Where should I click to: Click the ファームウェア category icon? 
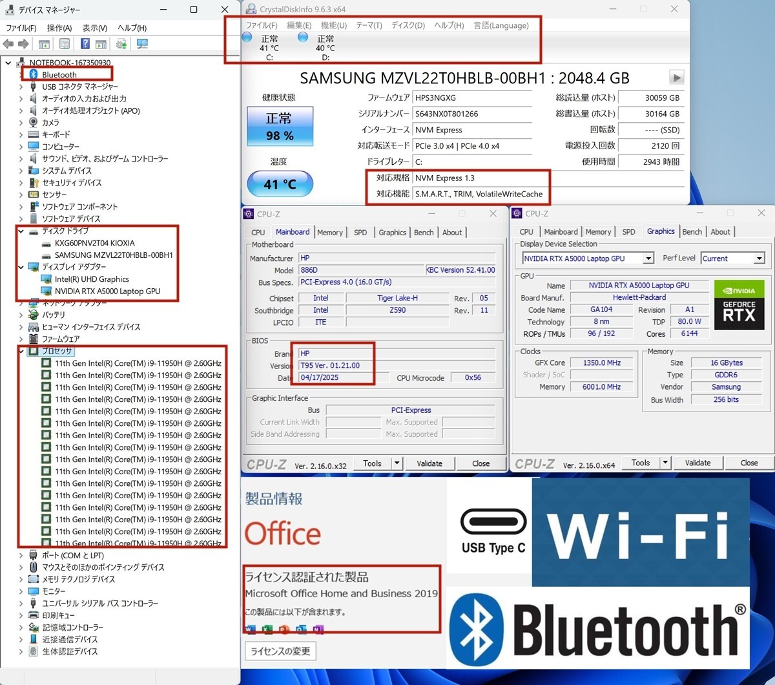point(34,339)
